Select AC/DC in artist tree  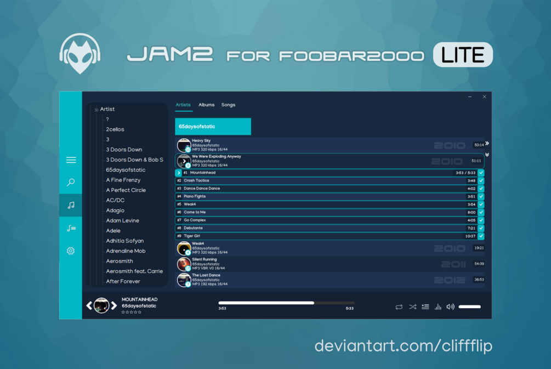(x=115, y=200)
